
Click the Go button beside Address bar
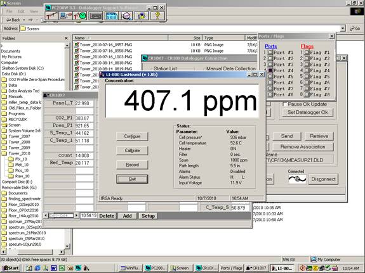pyautogui.click(x=355, y=29)
